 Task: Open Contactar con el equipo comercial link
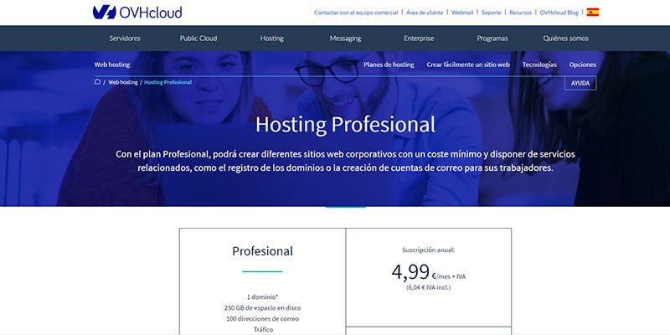coord(356,13)
